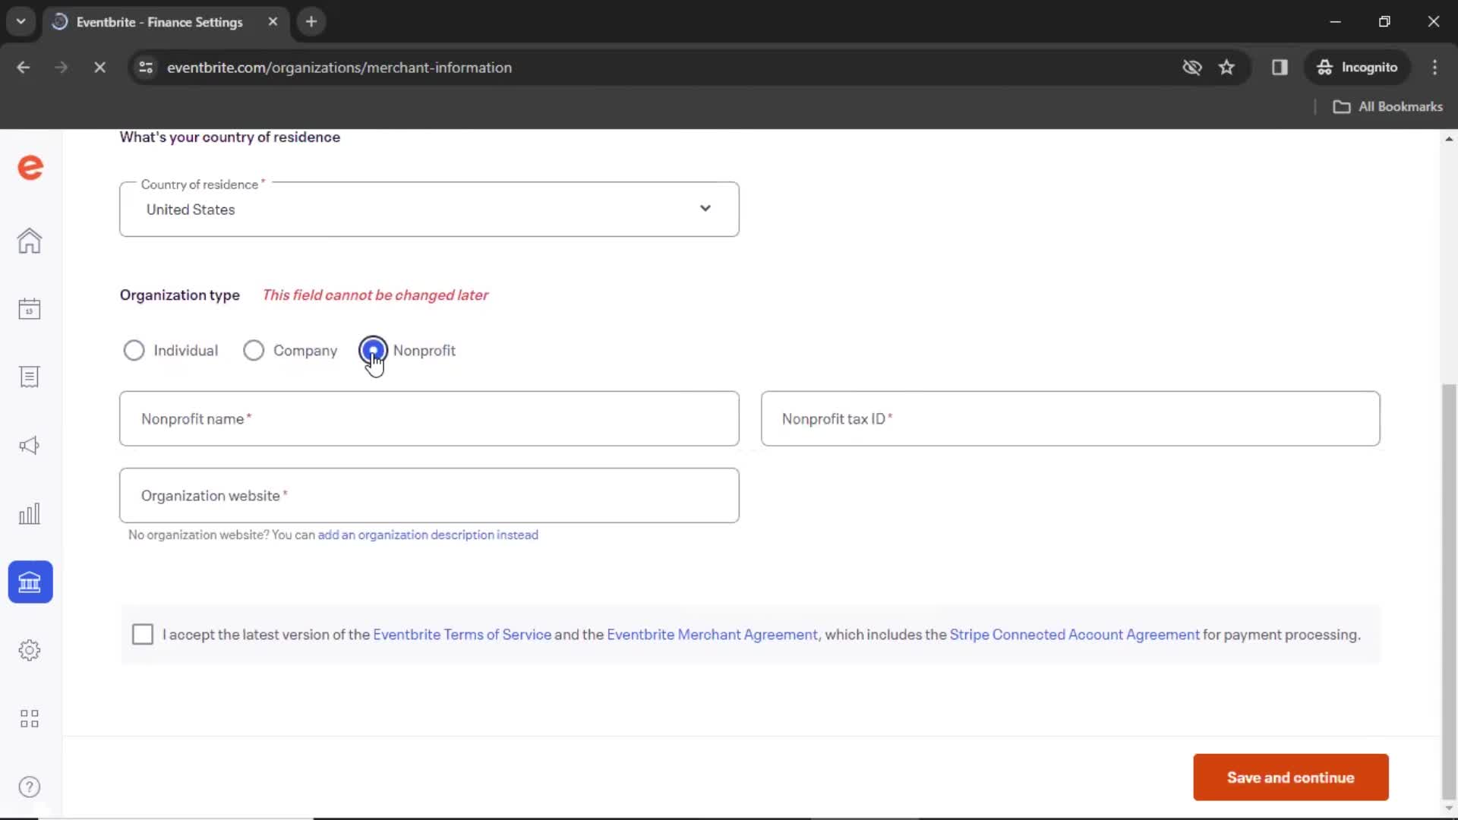Click the Nonprofit tax ID field
1458x820 pixels.
coord(1070,419)
